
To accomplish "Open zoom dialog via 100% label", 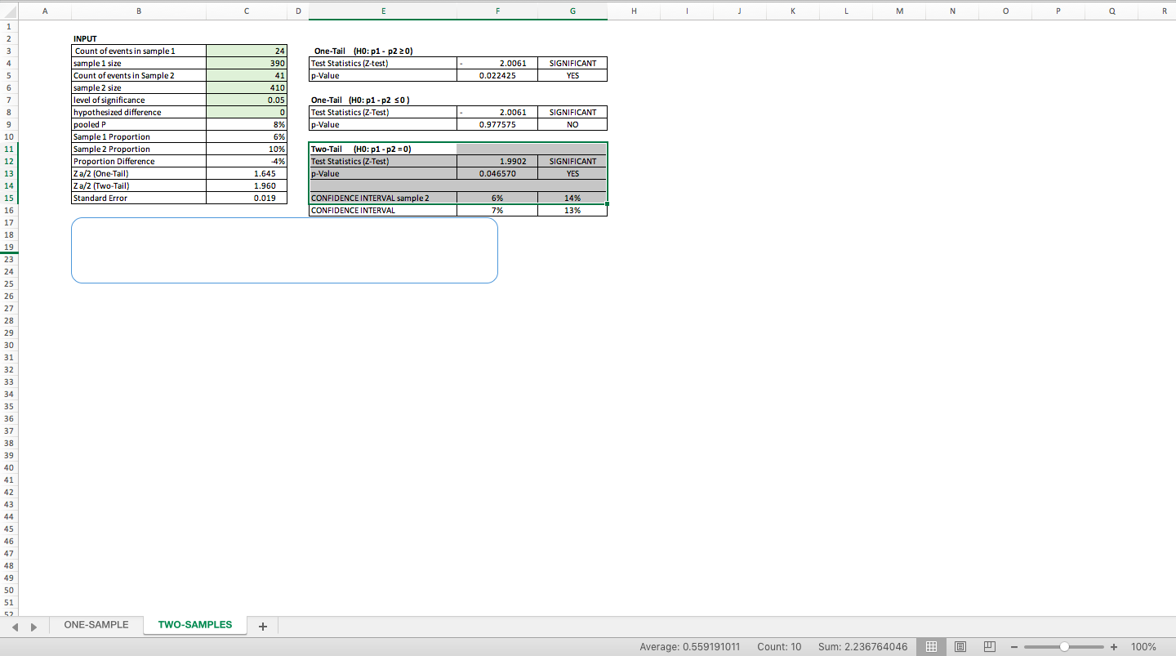I will click(1143, 647).
